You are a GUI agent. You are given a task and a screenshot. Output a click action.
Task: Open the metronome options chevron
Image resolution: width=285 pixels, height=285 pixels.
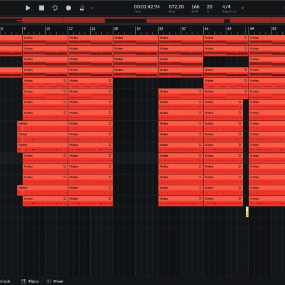[x=92, y=8]
